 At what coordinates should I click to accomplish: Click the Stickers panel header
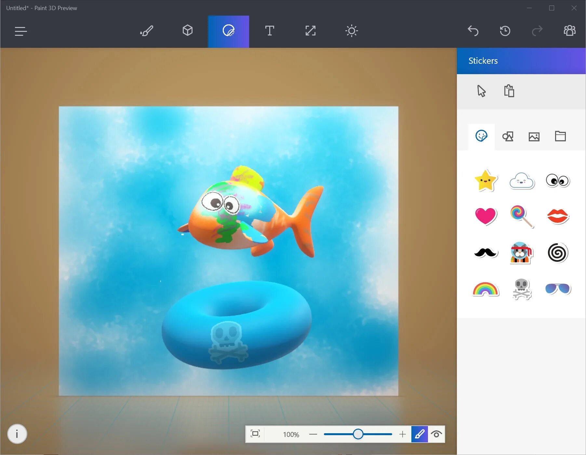click(521, 61)
